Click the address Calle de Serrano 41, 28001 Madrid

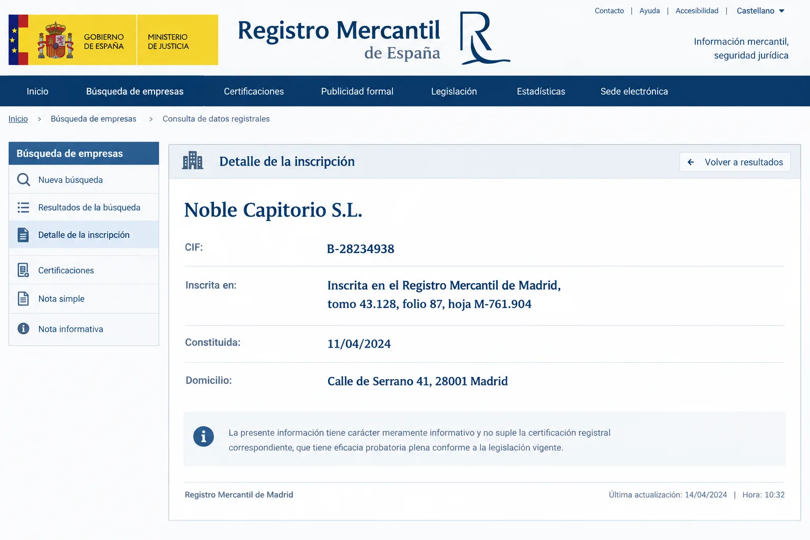coord(418,381)
